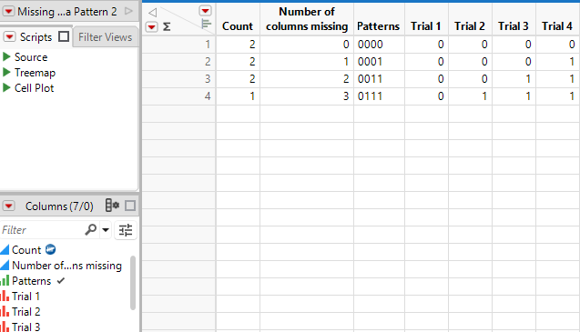Click the next-table arrow beside Missing Pattern 2

click(x=128, y=11)
